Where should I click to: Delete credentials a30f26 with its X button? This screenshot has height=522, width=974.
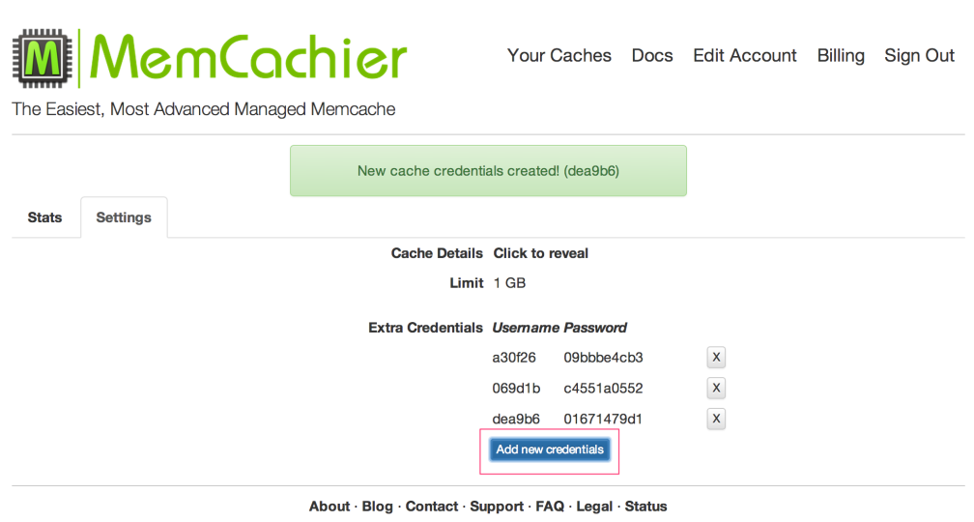pyautogui.click(x=716, y=358)
